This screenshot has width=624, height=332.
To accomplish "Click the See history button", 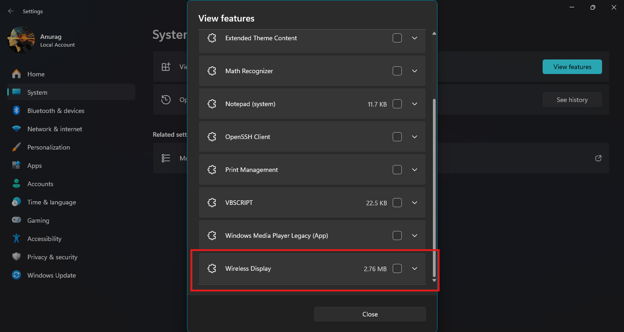I will (572, 100).
